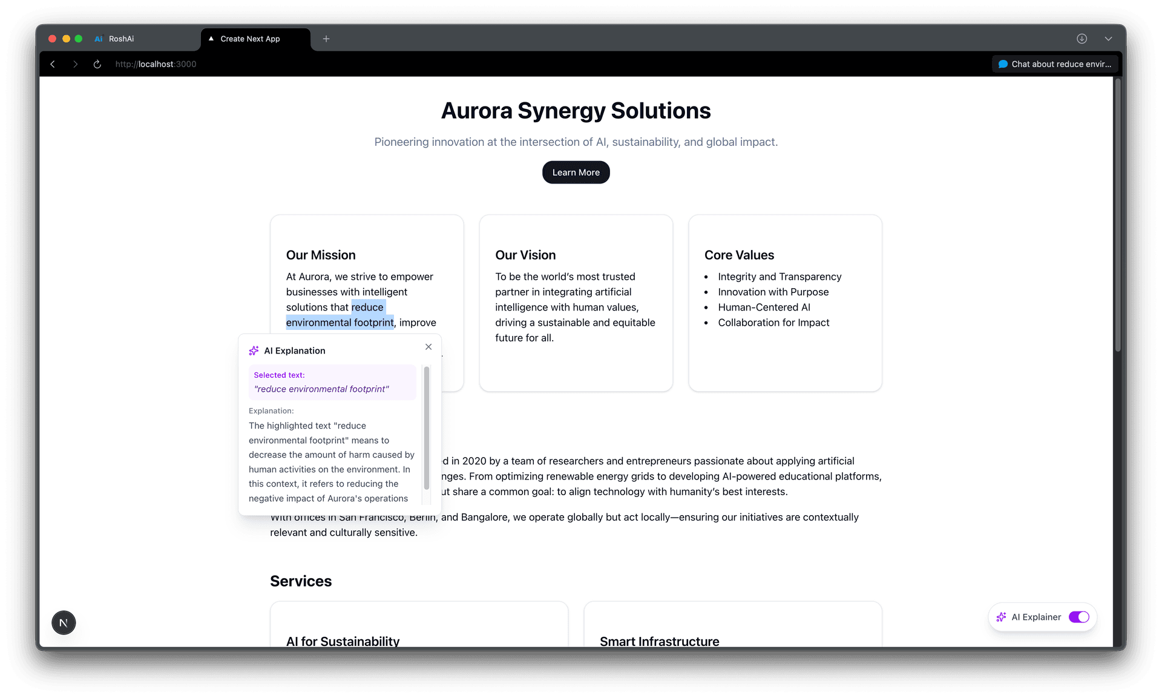1162x698 pixels.
Task: Select the circular N avatar at bottom left
Action: tap(64, 622)
